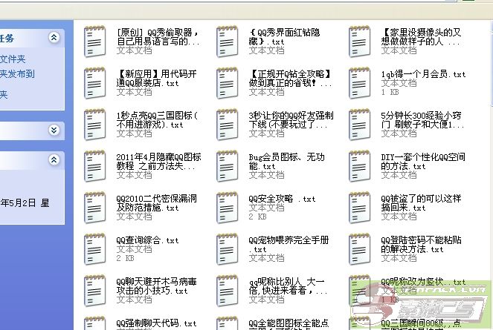Click the 用代码开通QQ服装店.txt file icon
493x330 pixels.
click(95, 82)
